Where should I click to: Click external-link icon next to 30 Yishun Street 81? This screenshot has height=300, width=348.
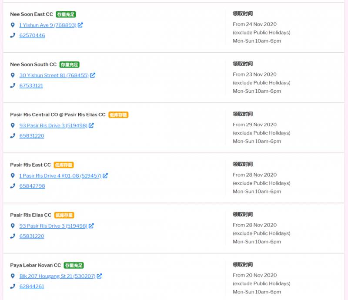pyautogui.click(x=93, y=75)
